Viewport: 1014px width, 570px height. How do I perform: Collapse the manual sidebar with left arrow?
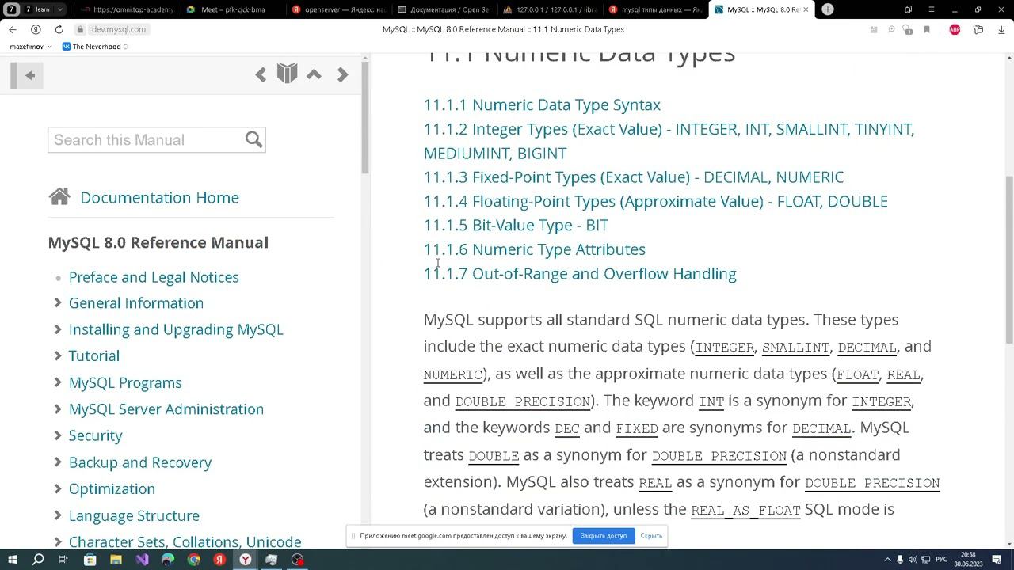[30, 75]
